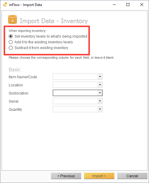Click the orange Import Data database icon

tap(12, 20)
